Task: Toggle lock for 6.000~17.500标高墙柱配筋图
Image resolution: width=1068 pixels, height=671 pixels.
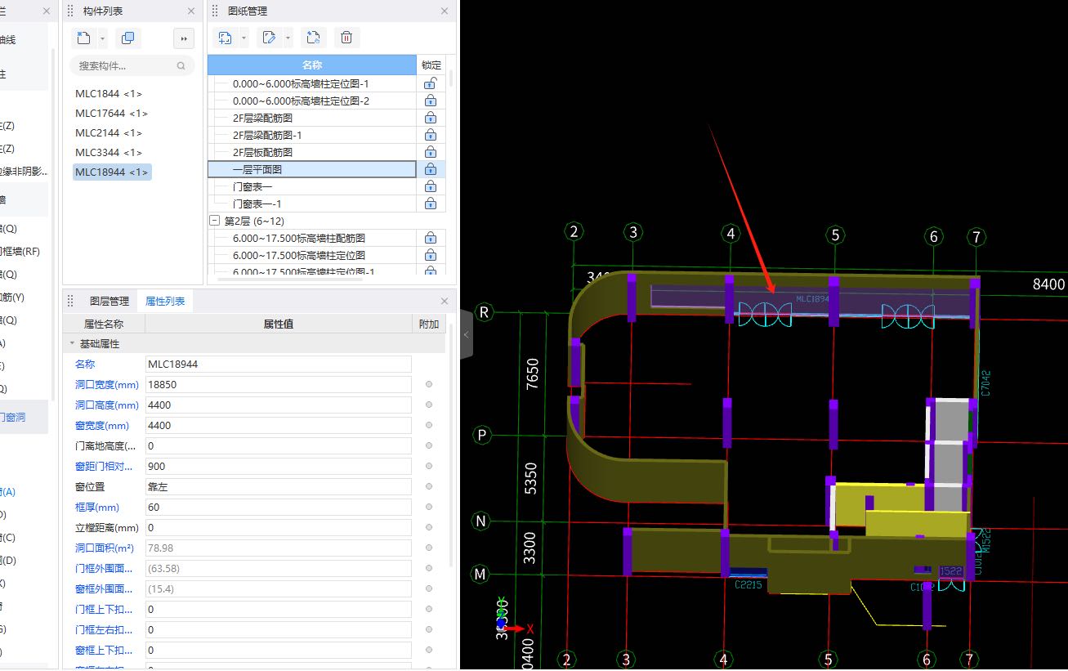Action: 430,238
